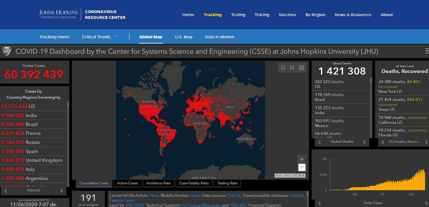Select Texas US deaths row
This screenshot has height=207, width=429.
(402, 104)
